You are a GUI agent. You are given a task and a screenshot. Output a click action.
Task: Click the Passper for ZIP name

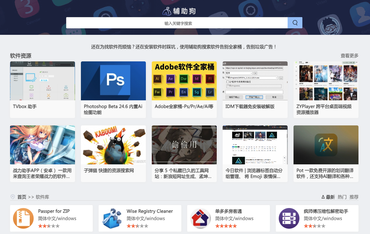pyautogui.click(x=54, y=211)
